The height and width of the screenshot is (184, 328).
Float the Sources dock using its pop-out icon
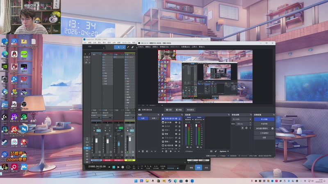click(182, 115)
